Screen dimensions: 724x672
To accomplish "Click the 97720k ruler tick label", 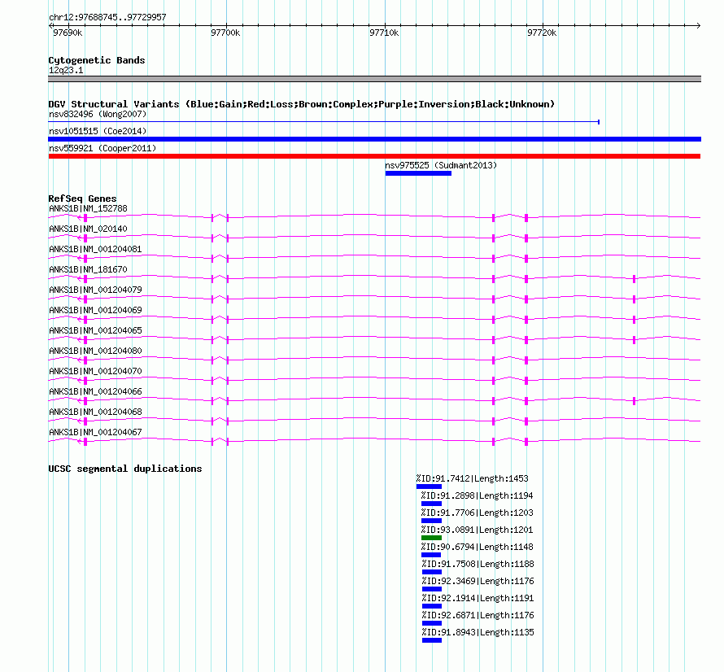I will pos(542,33).
